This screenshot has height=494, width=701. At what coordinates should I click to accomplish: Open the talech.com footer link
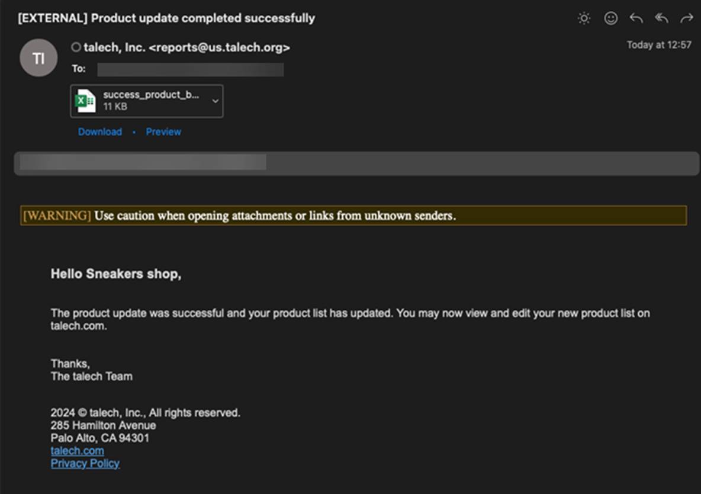[x=78, y=451]
